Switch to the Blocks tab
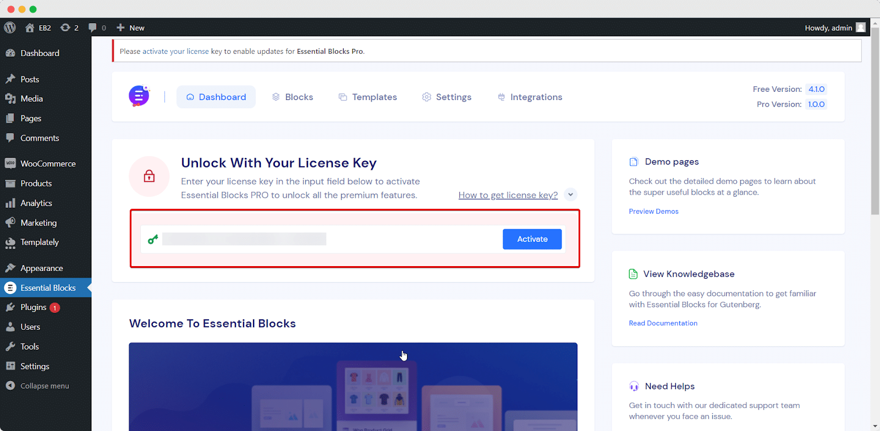Screen dimensions: 880x431 (x=293, y=97)
